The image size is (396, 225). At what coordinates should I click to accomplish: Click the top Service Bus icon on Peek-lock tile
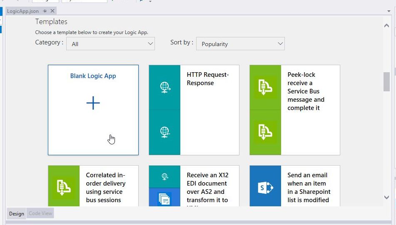click(x=265, y=87)
